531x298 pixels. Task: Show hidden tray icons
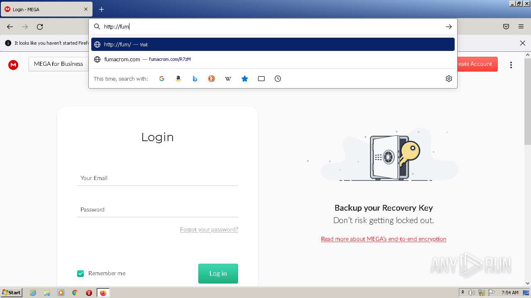463,293
